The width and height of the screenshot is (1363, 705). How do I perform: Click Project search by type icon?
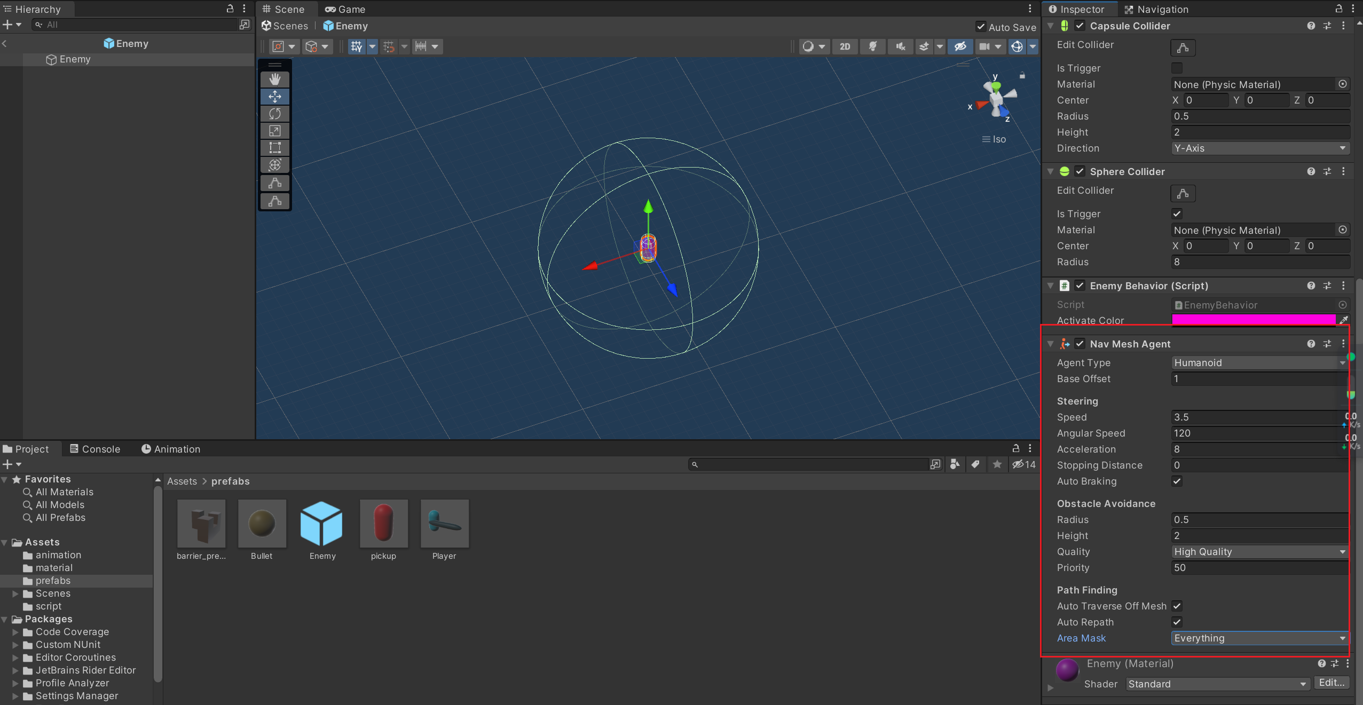[x=955, y=464]
